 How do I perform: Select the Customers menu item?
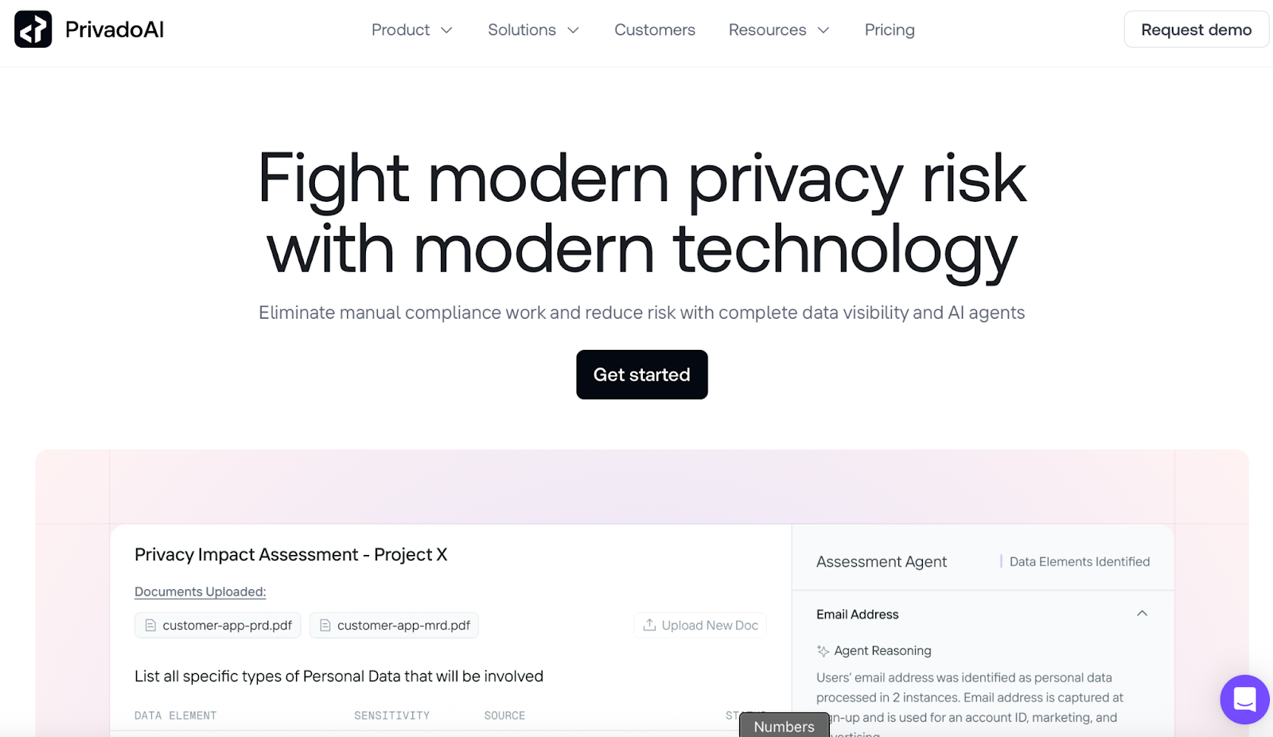(654, 29)
